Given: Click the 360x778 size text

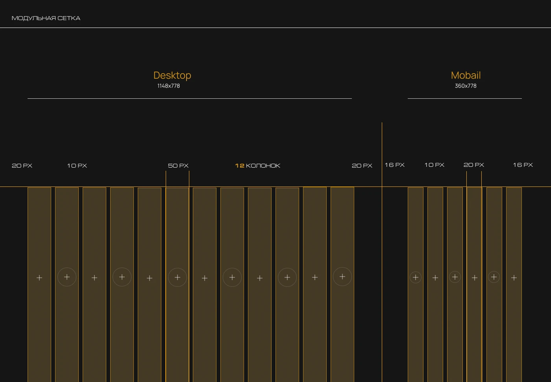Looking at the screenshot, I should click(466, 86).
